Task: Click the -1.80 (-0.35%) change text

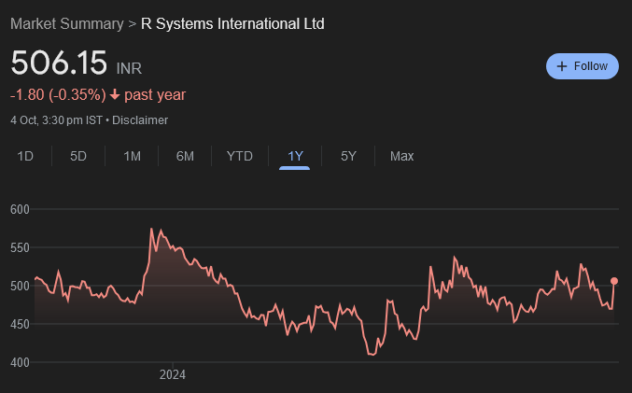Action: (58, 94)
